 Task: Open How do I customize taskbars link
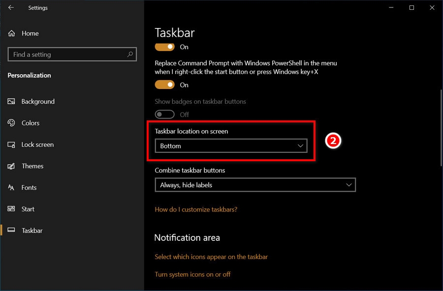tap(196, 209)
